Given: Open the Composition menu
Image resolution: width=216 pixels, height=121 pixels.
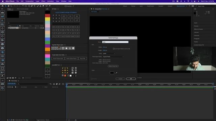Looking at the screenshot, I should (29, 1).
